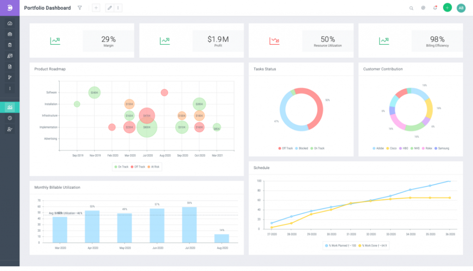Toggle % Work Done legend in Schedule
This screenshot has height=271, width=473.
(373, 246)
